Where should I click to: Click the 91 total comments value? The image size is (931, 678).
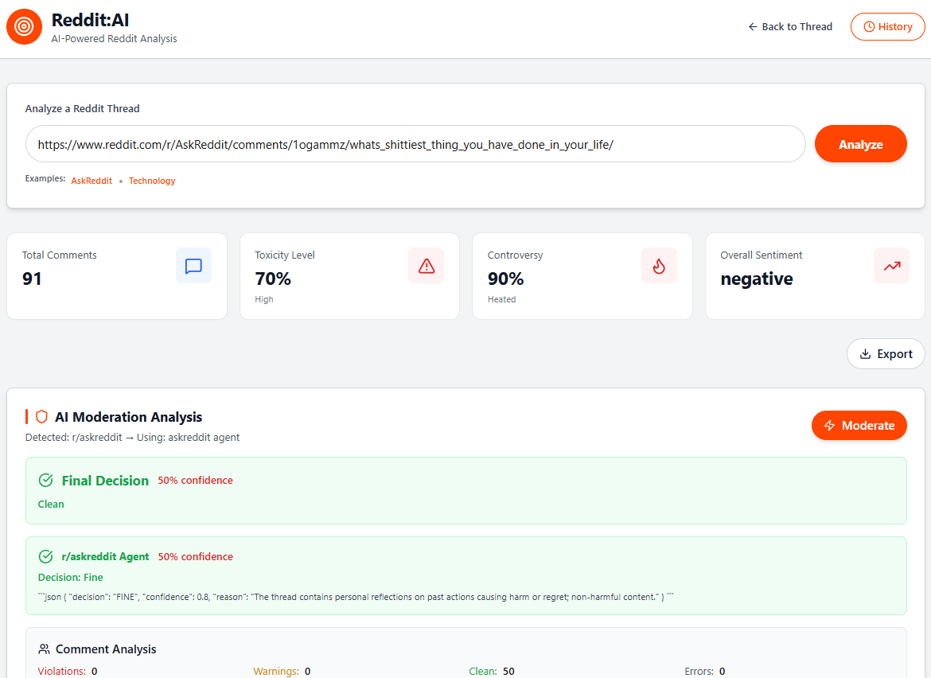coord(32,279)
